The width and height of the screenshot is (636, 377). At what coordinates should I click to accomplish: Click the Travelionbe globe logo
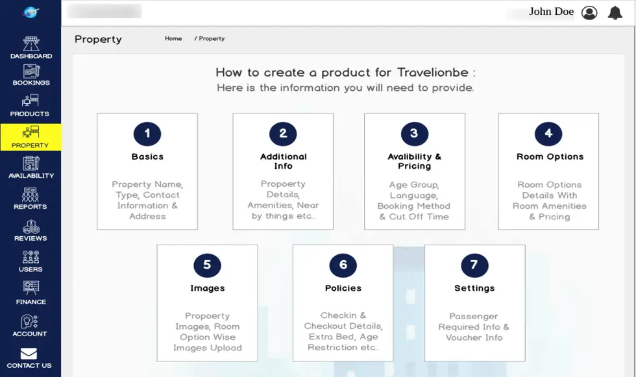pos(31,12)
